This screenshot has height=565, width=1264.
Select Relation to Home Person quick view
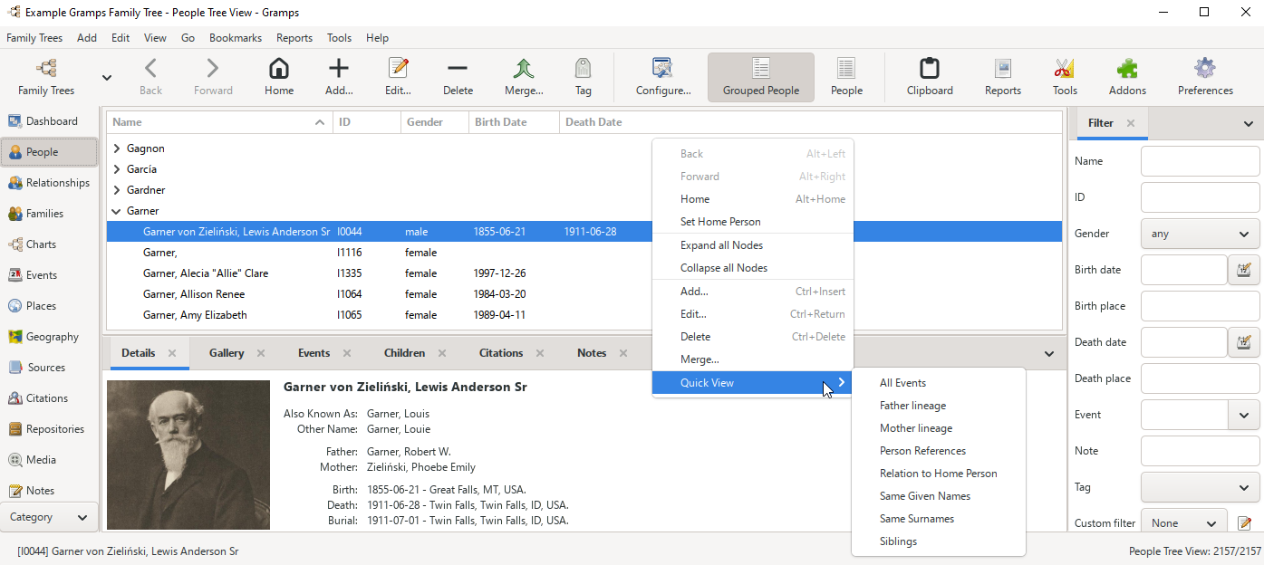[938, 474]
